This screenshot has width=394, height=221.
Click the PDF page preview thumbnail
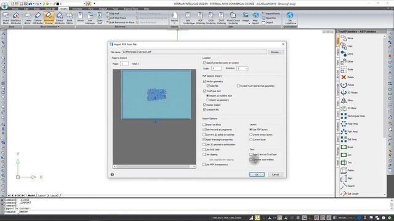tap(156, 95)
